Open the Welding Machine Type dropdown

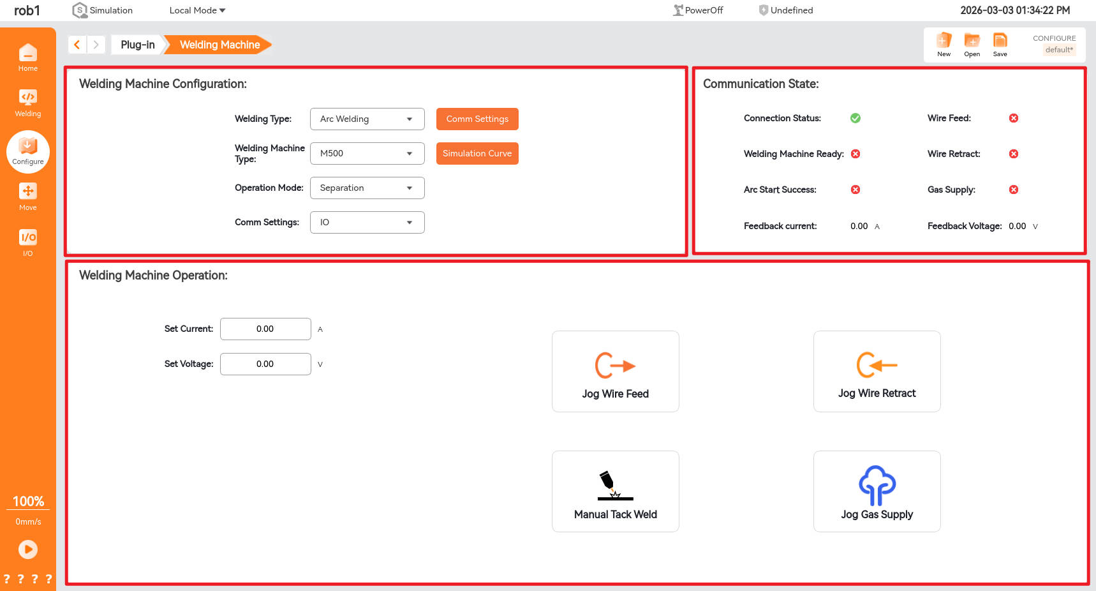(367, 154)
